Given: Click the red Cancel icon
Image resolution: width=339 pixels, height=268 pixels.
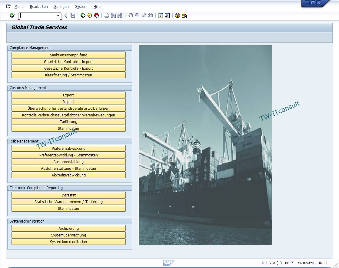Looking at the screenshot, I should click(96, 15).
